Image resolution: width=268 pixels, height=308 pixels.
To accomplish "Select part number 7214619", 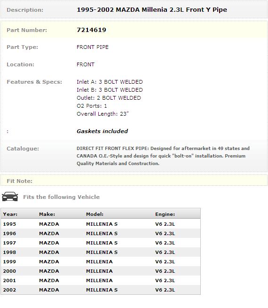I will (91, 30).
